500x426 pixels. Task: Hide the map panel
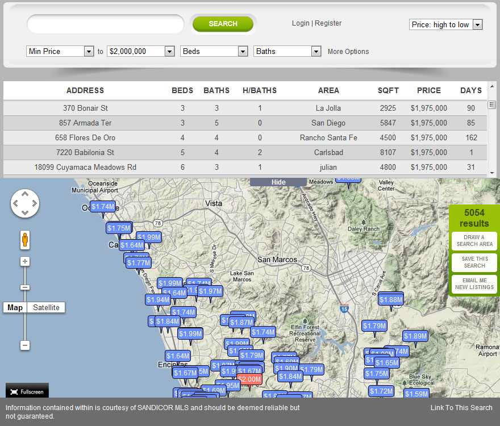point(278,182)
